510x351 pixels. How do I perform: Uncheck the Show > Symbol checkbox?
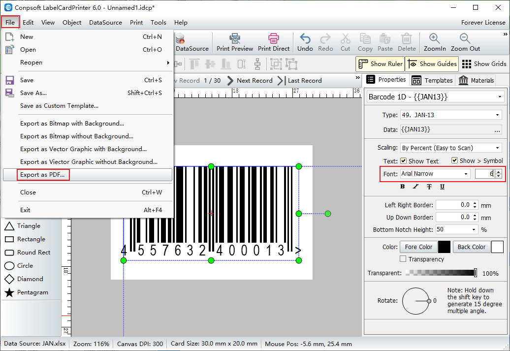coord(455,160)
